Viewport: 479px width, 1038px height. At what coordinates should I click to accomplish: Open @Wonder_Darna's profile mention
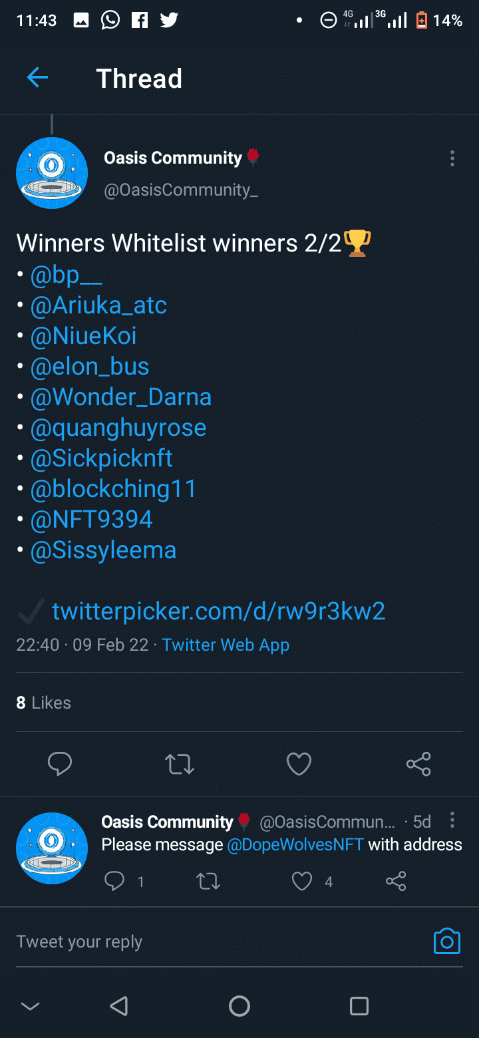[x=121, y=397]
